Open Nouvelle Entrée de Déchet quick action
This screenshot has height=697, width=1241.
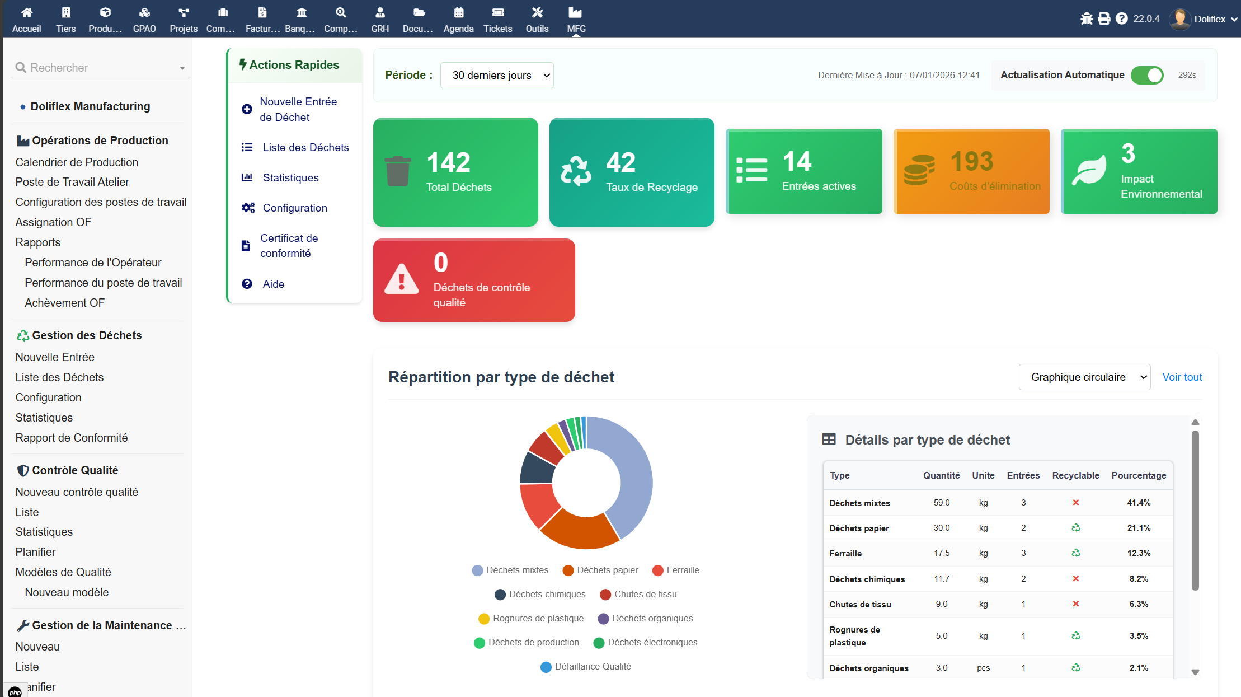298,109
